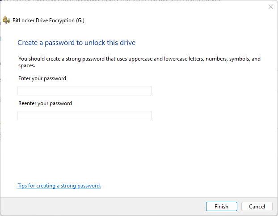This screenshot has width=278, height=216.
Task: Click the 'Enter your password' label
Action: [x=42, y=78]
